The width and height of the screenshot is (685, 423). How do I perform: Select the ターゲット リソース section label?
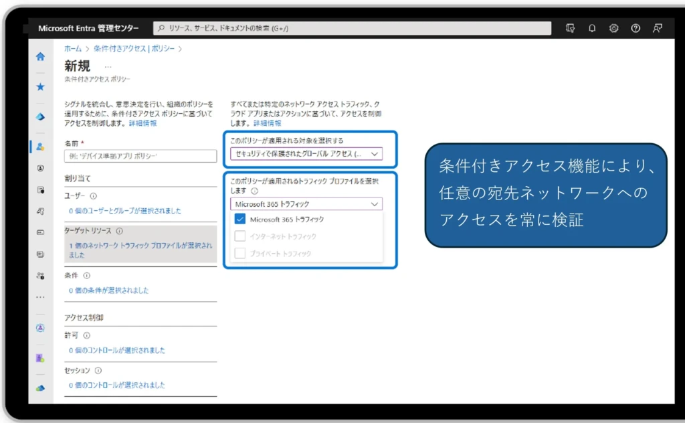tap(88, 231)
